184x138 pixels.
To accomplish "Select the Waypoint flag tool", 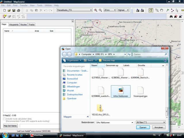I will tap(167, 10).
